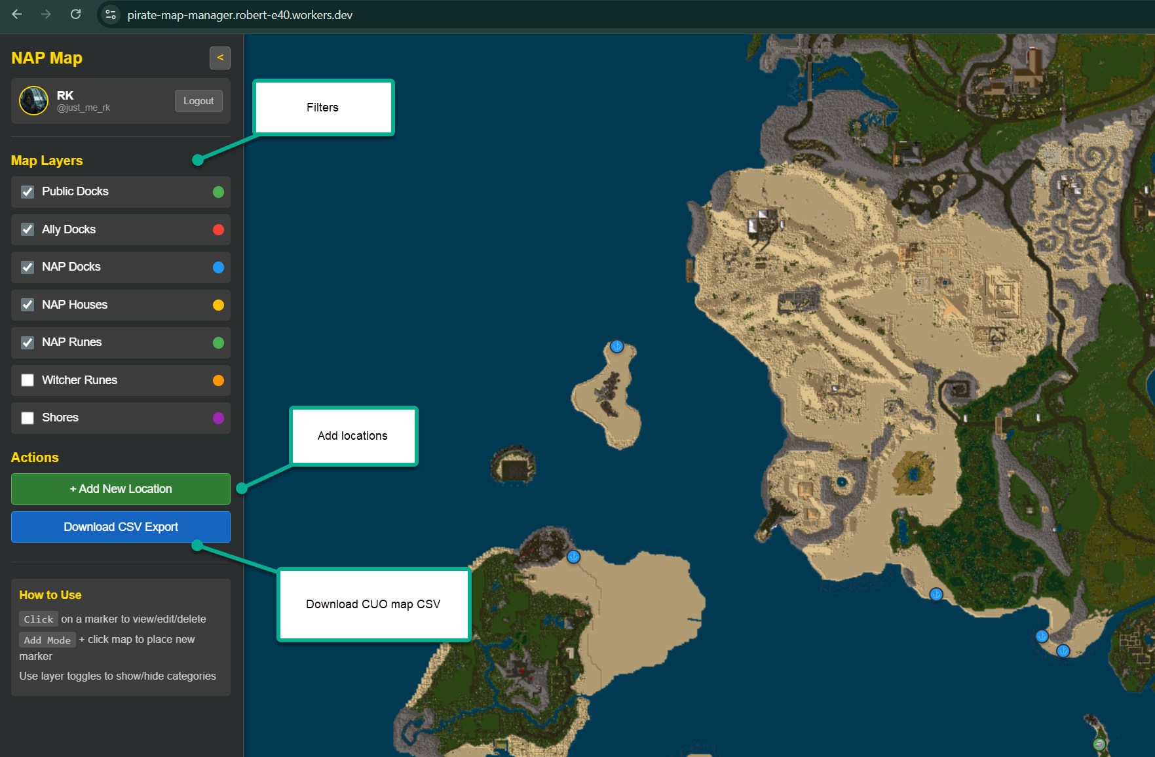The width and height of the screenshot is (1155, 757).
Task: Click the Add New Location button
Action: point(120,488)
